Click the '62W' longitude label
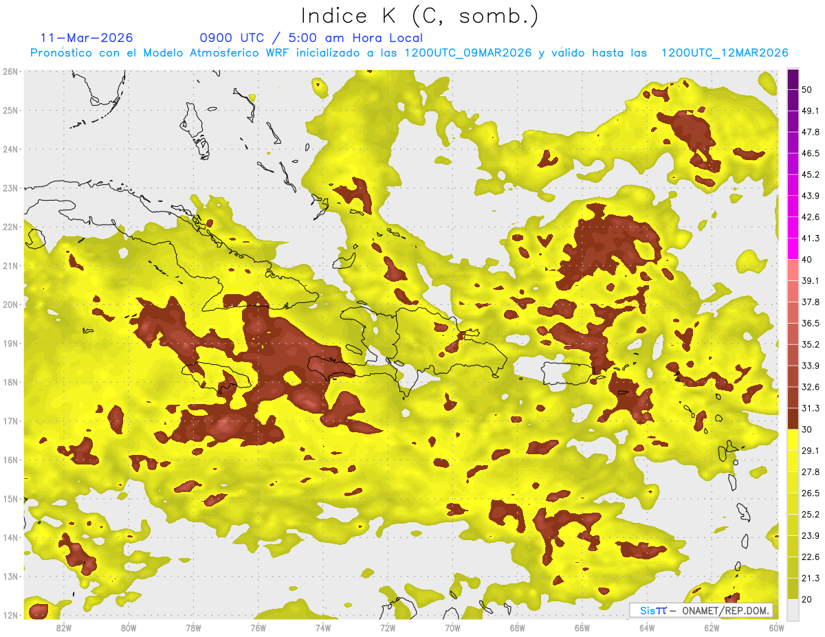 (x=712, y=627)
